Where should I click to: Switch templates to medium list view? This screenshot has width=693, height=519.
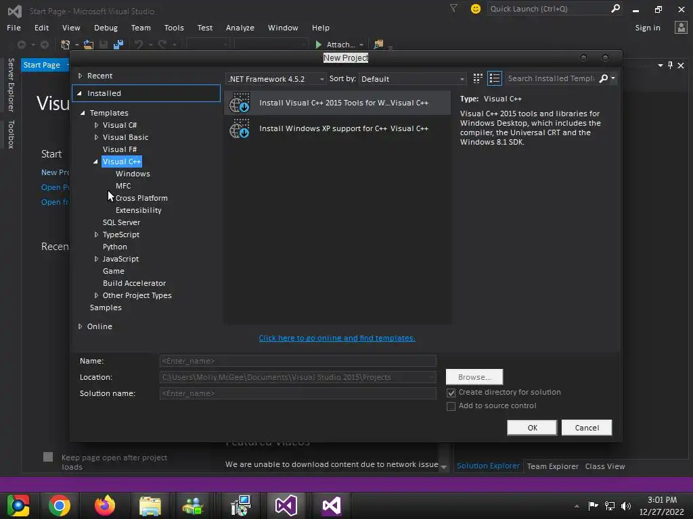click(x=495, y=78)
